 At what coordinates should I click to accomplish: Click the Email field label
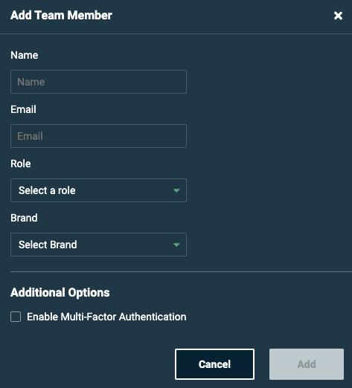tap(23, 109)
